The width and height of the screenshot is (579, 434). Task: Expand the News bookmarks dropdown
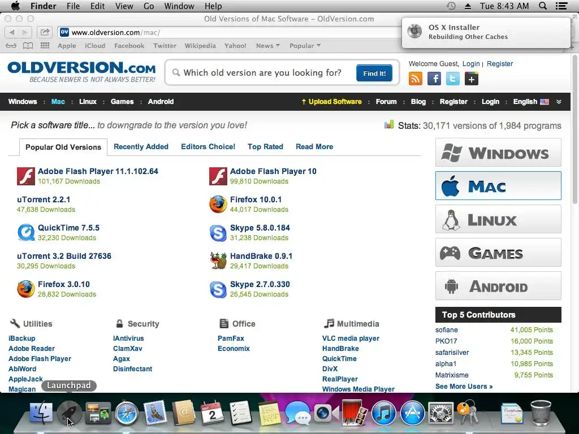click(267, 46)
